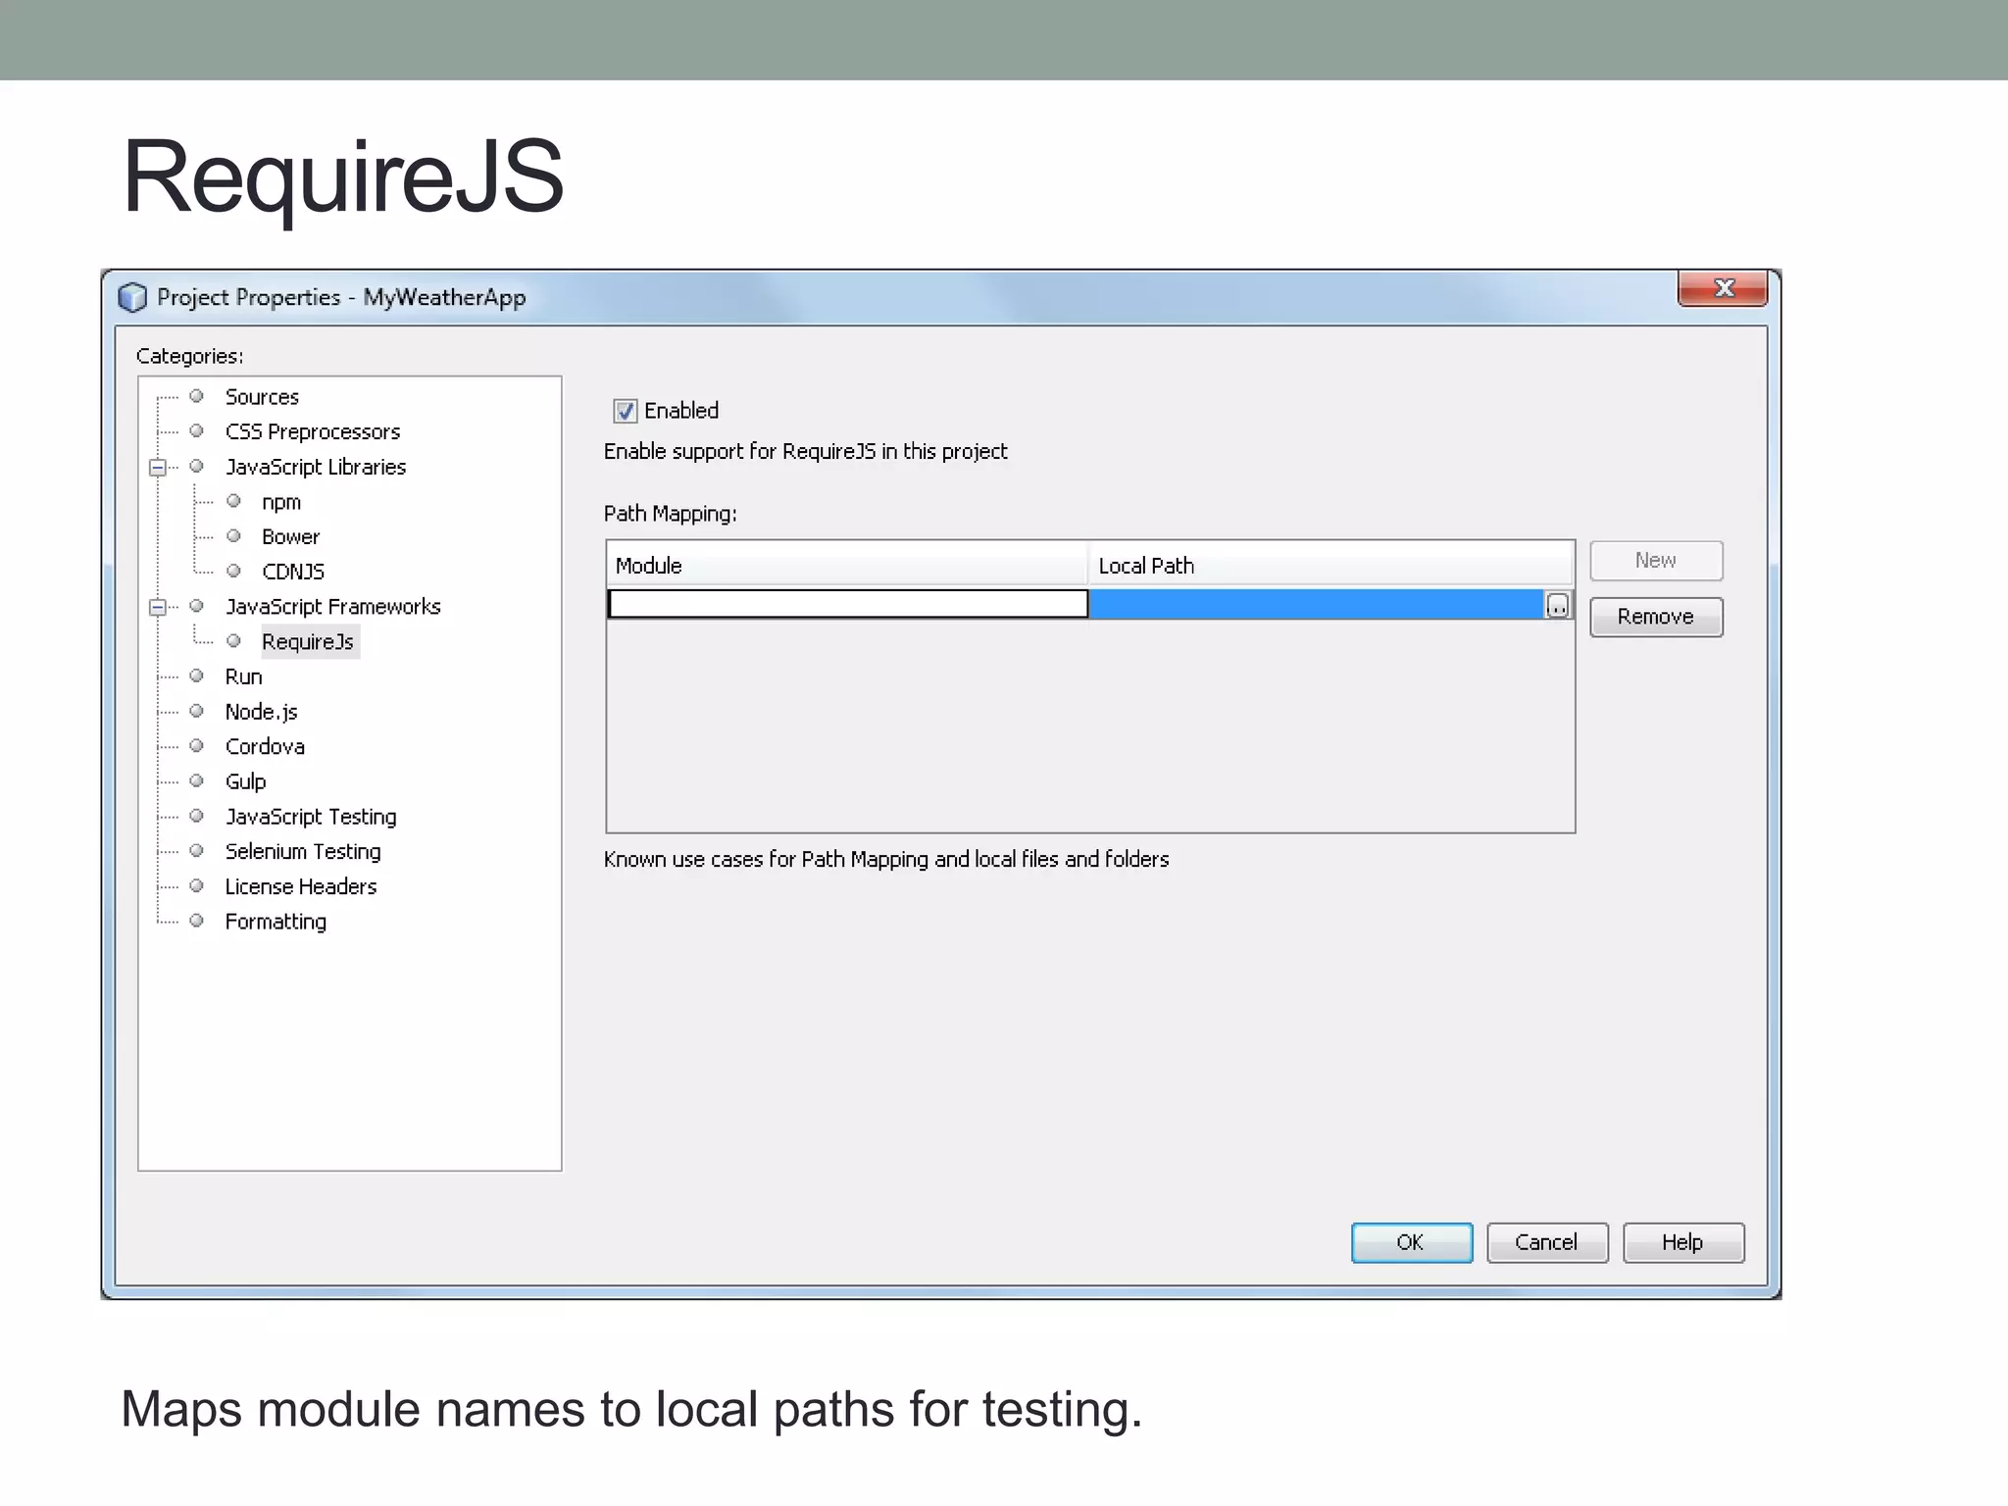Click the New path mapping button
Screen dimensions: 2008x1506
[x=1656, y=561]
